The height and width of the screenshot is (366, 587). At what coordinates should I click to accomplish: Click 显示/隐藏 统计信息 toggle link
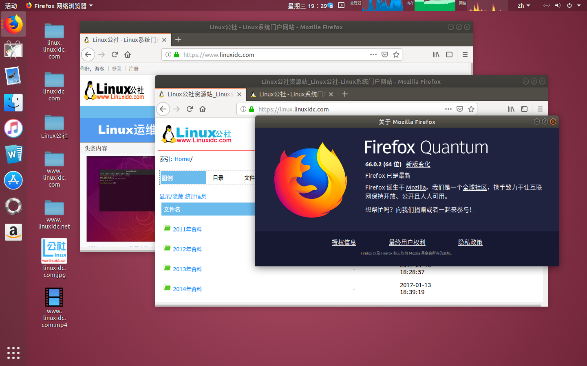pyautogui.click(x=183, y=196)
